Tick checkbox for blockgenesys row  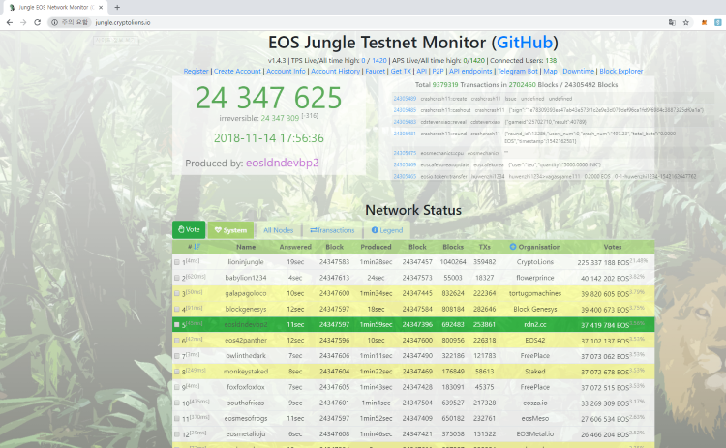coord(177,310)
